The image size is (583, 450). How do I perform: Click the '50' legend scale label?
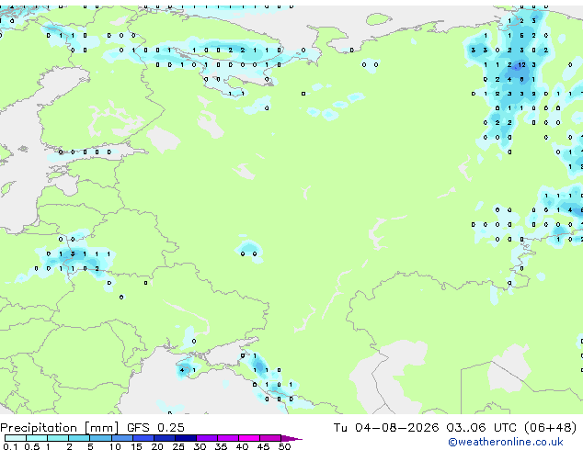tap(284, 446)
